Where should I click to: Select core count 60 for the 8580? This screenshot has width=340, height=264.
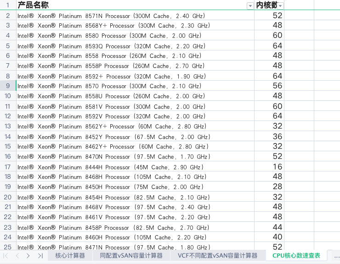(x=269, y=35)
